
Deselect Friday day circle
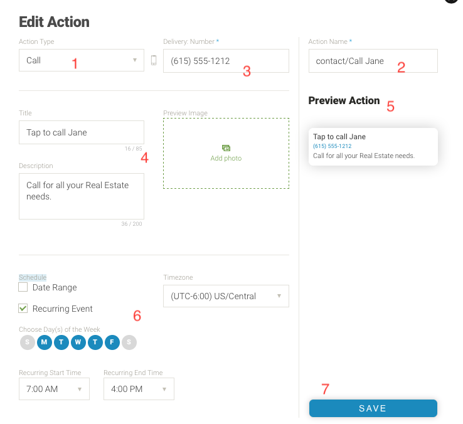(112, 342)
